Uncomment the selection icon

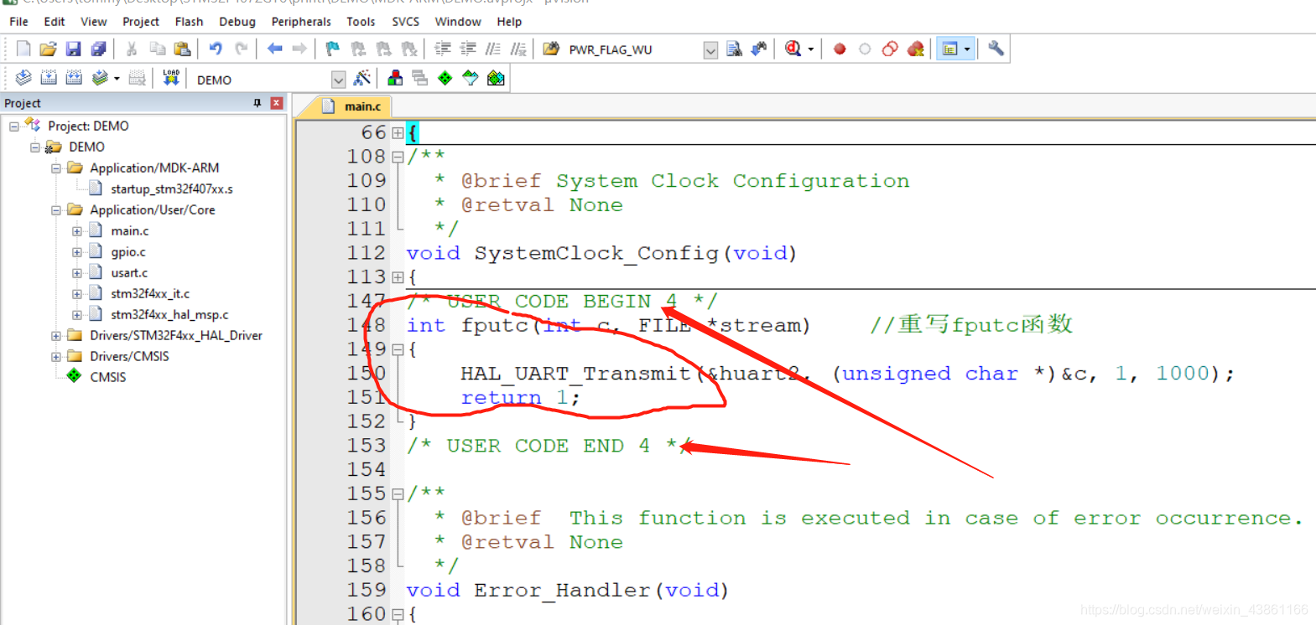point(518,49)
